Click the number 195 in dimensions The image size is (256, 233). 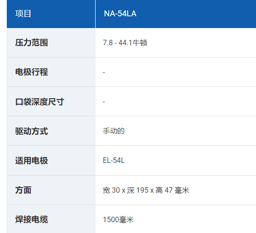pos(142,190)
